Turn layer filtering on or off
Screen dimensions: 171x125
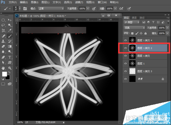168,22
